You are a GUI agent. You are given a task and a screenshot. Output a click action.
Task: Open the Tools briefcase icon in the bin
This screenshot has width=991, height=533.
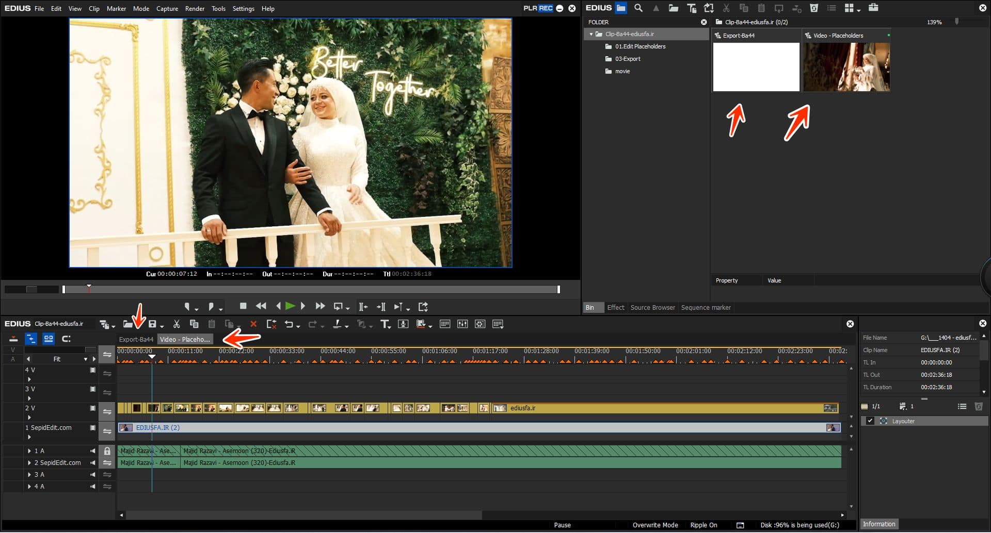(x=873, y=7)
